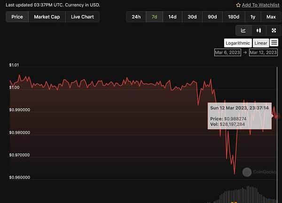Click the $0.960000 axis label

click(20, 178)
